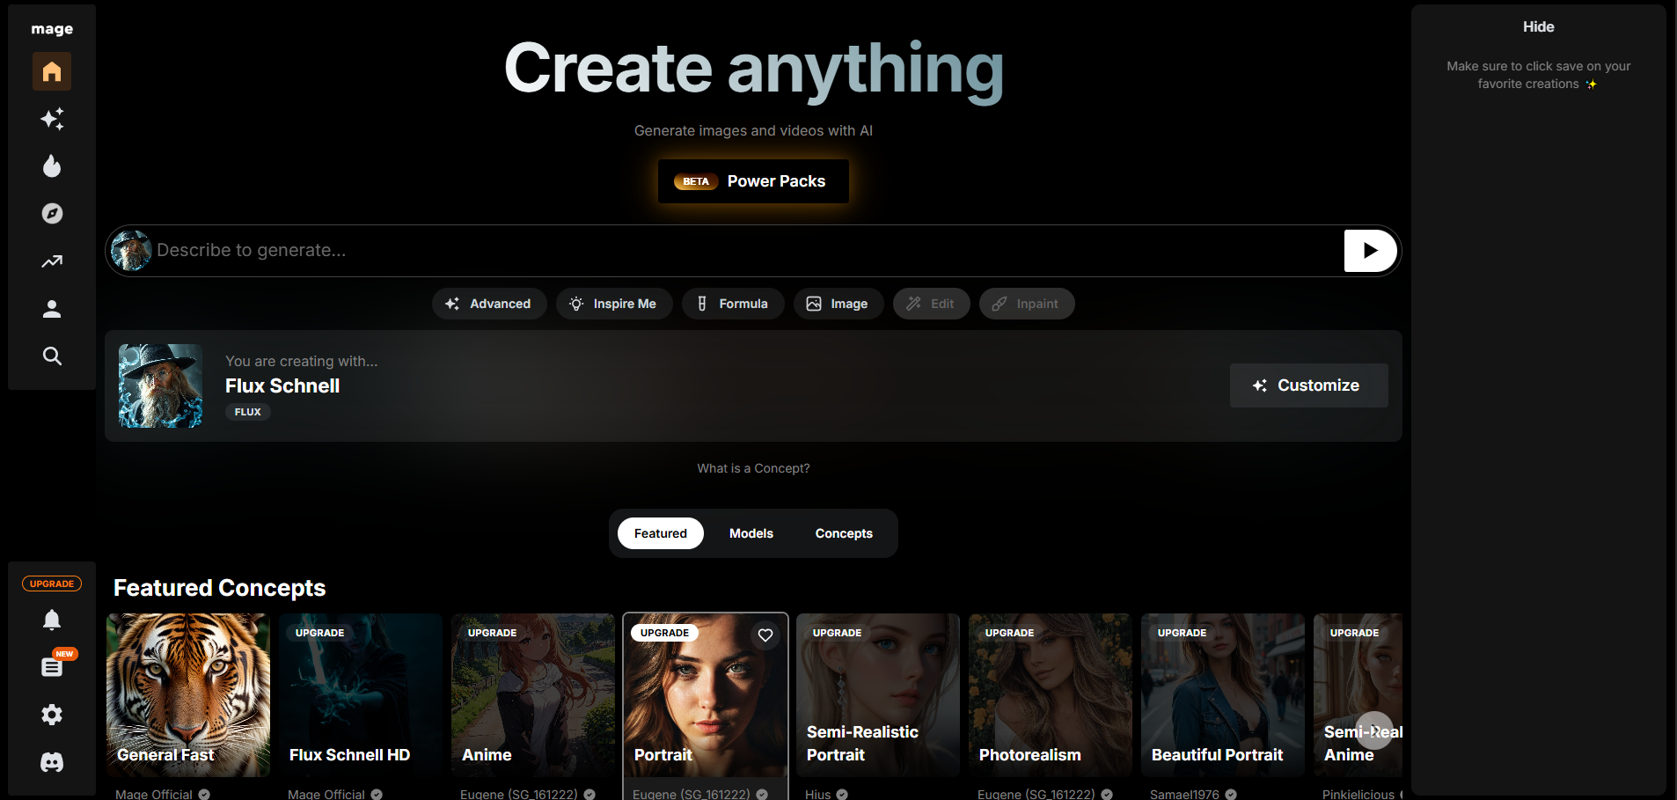Image resolution: width=1677 pixels, height=800 pixels.
Task: Open the compass Explore icon
Action: point(52,214)
